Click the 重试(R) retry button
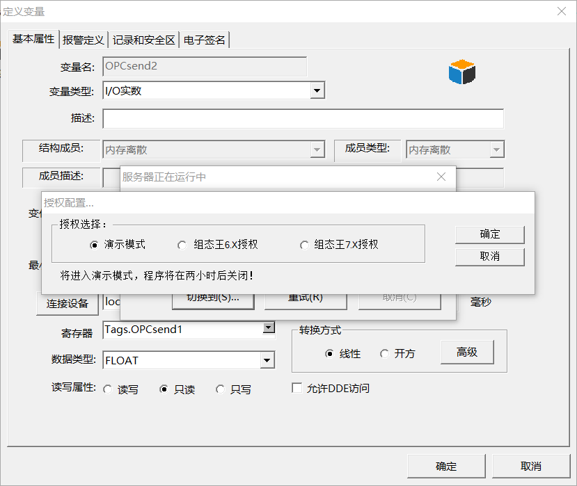The width and height of the screenshot is (577, 486). (x=305, y=297)
